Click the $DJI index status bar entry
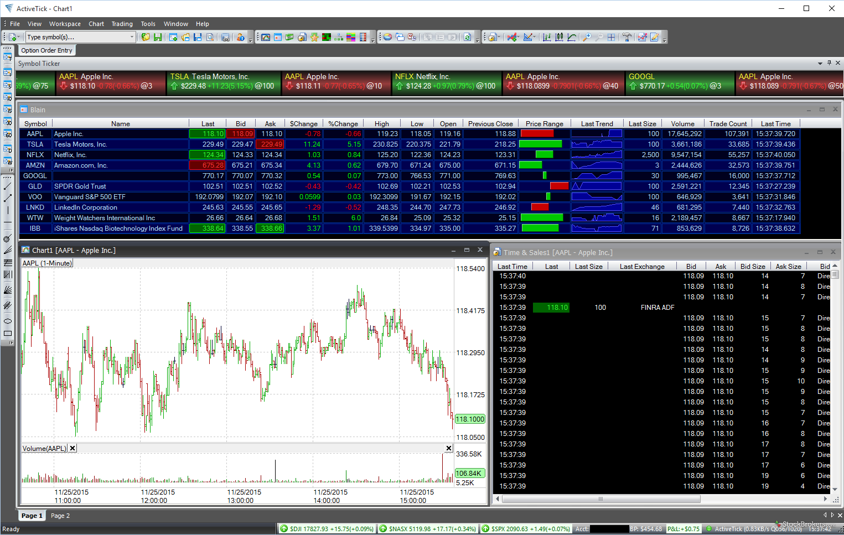844x535 pixels. pyautogui.click(x=326, y=529)
